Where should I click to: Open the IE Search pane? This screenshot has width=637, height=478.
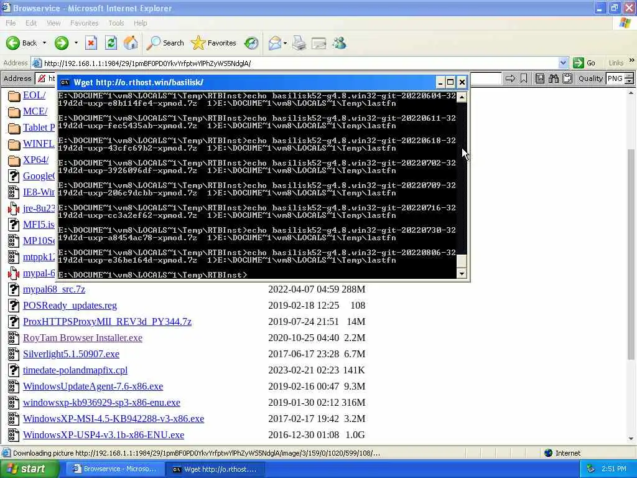(x=165, y=43)
